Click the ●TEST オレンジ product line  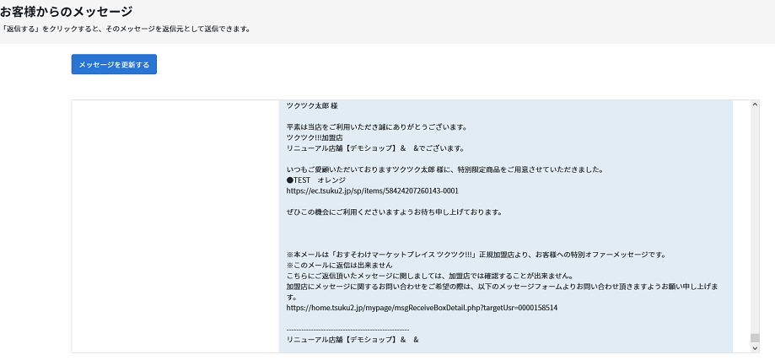pos(316,180)
